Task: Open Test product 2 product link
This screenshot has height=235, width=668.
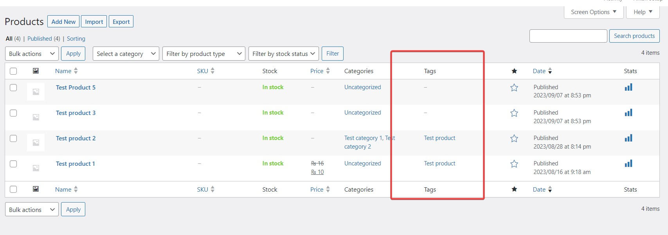Action: click(76, 138)
